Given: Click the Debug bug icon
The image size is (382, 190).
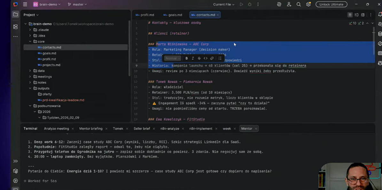Looking at the screenshot, I should [250, 4].
